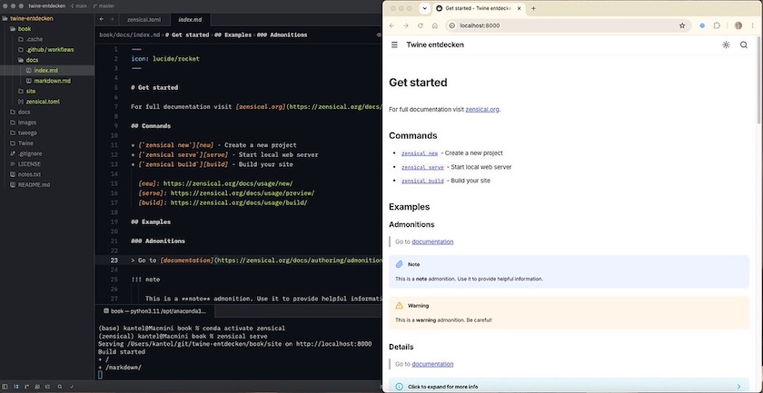Click the localhost:8000 address bar
Screen dimensions: 763x393
[x=567, y=25]
